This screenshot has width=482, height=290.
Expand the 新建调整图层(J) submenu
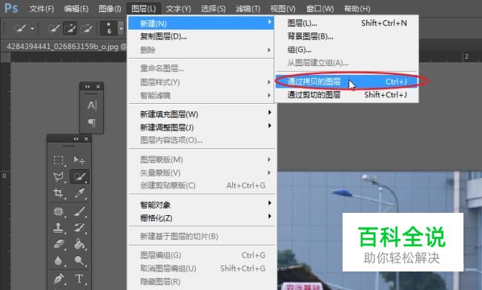[x=201, y=128]
